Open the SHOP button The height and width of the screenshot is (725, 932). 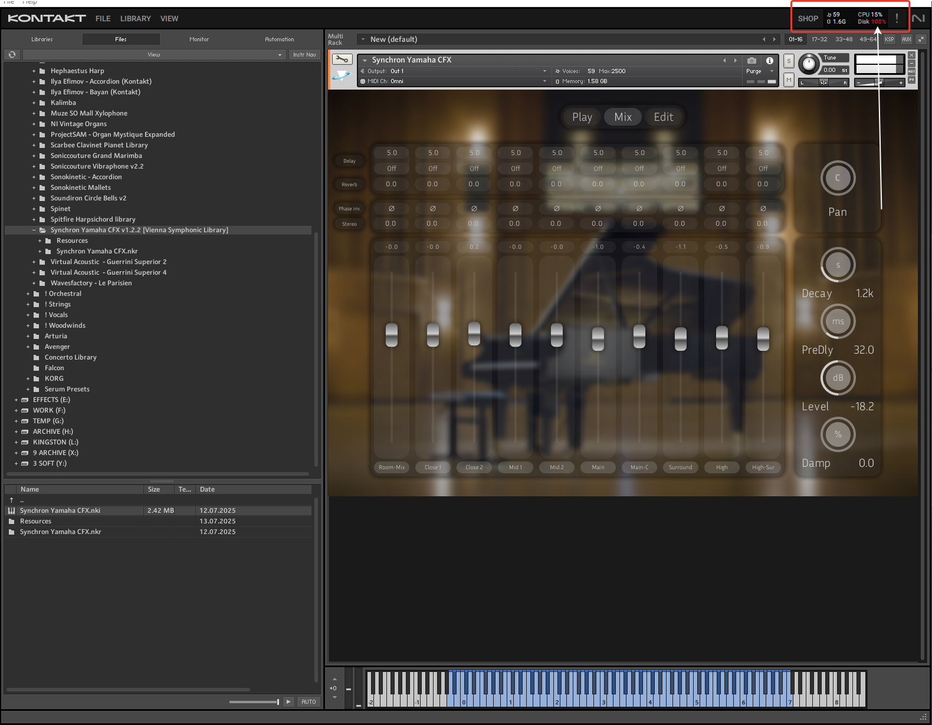click(808, 18)
